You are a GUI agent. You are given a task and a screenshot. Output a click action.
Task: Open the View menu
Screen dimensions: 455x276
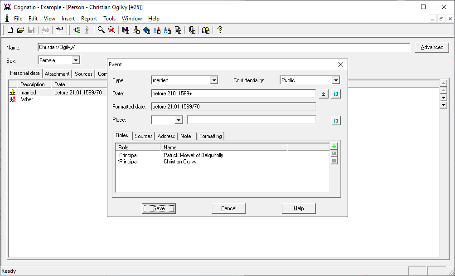click(x=49, y=19)
